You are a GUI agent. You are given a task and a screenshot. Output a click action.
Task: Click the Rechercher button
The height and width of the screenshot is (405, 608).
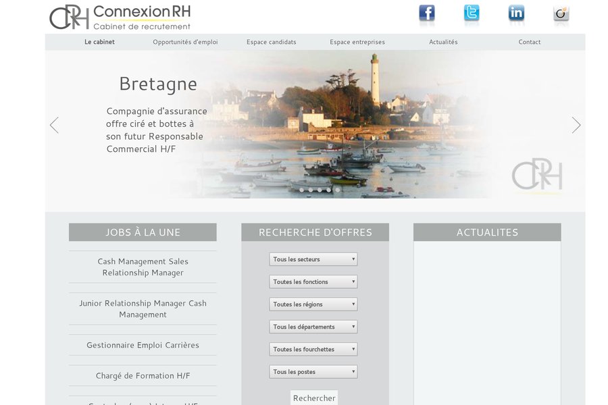pyautogui.click(x=314, y=398)
